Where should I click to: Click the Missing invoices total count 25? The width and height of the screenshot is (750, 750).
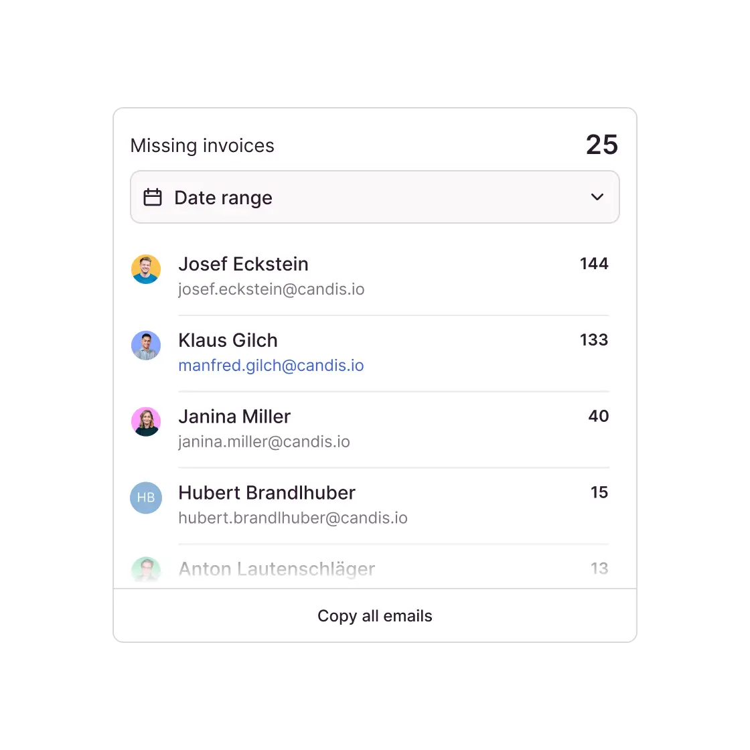point(601,145)
